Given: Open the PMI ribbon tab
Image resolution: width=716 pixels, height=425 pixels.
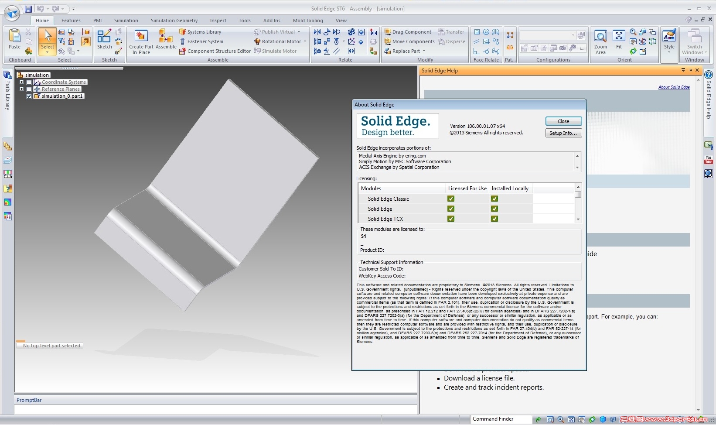Looking at the screenshot, I should pyautogui.click(x=97, y=21).
